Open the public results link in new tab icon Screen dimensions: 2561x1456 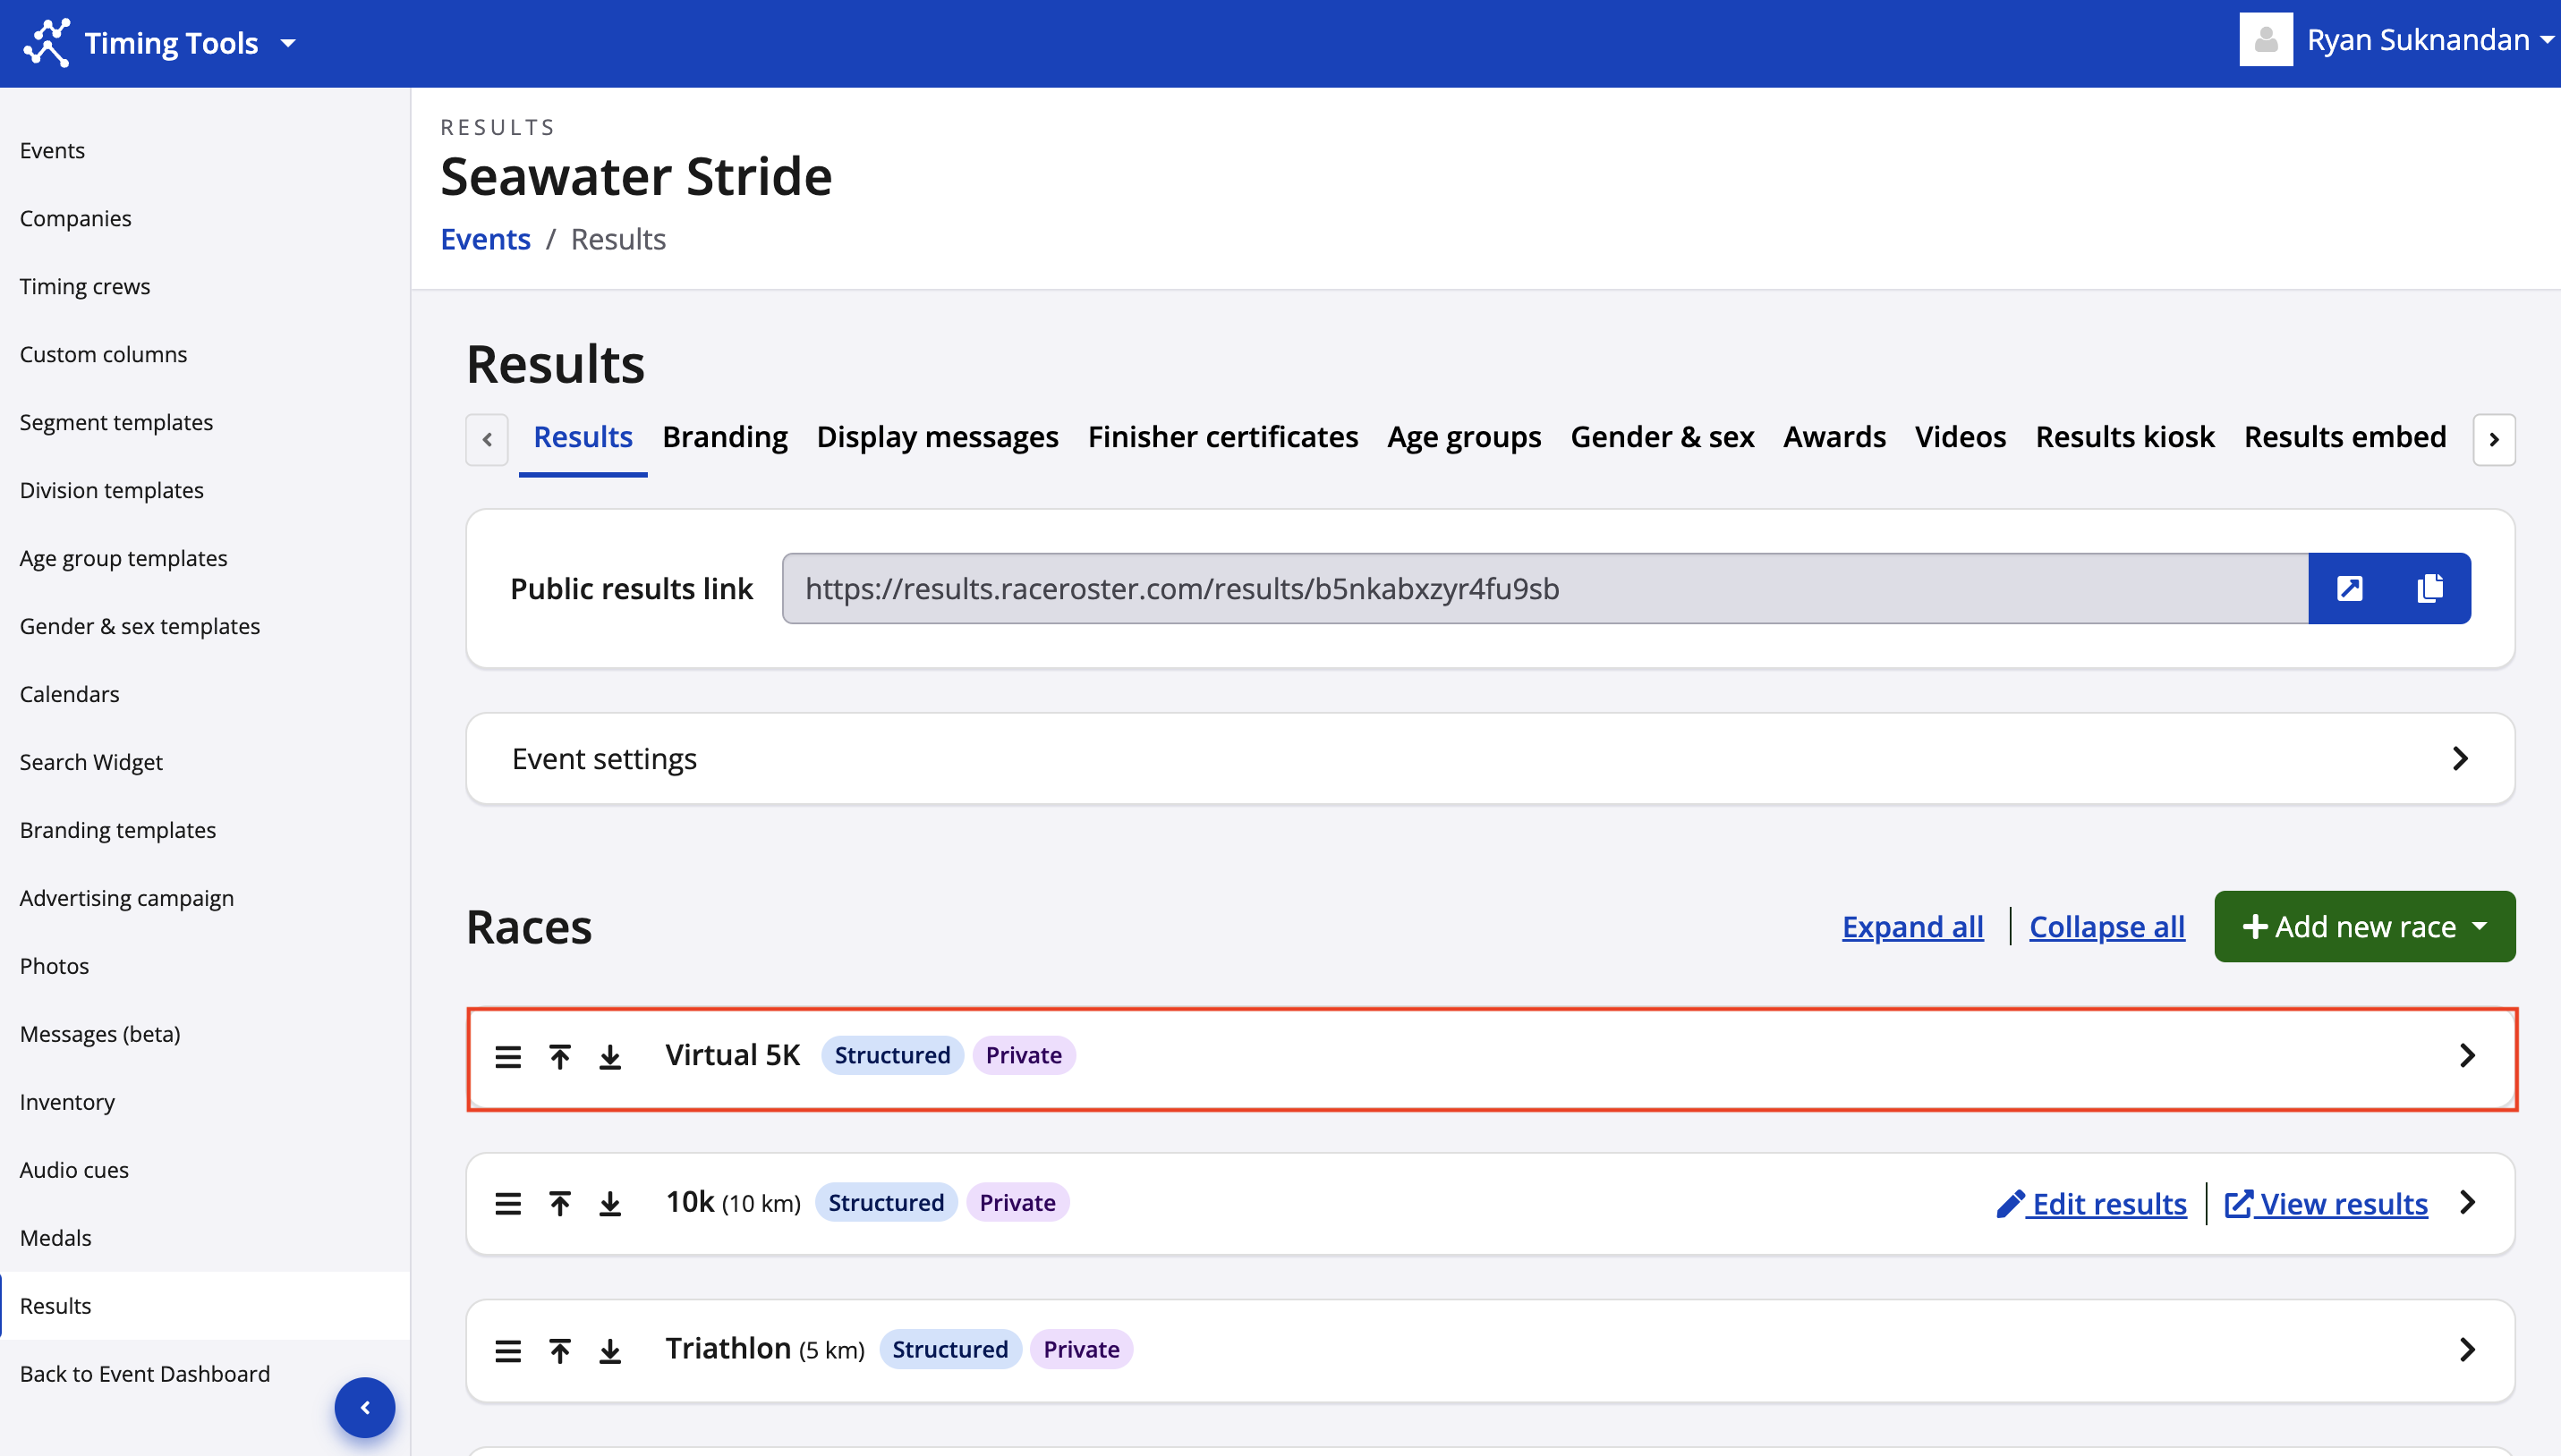(x=2349, y=588)
